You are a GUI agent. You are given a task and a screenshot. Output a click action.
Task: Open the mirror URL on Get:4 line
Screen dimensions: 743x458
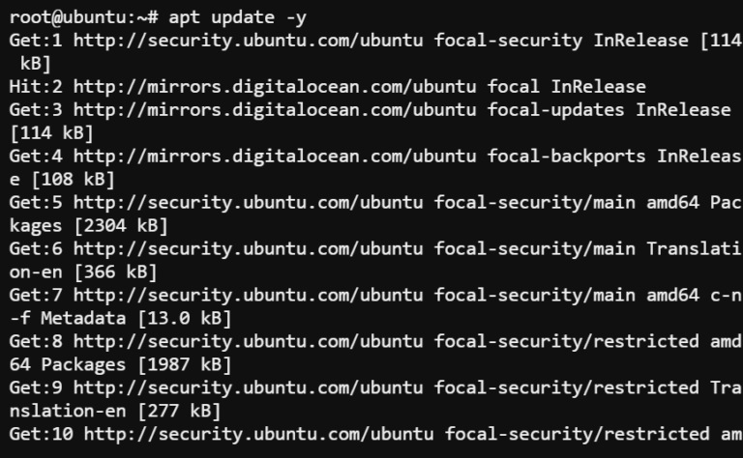pyautogui.click(x=275, y=157)
